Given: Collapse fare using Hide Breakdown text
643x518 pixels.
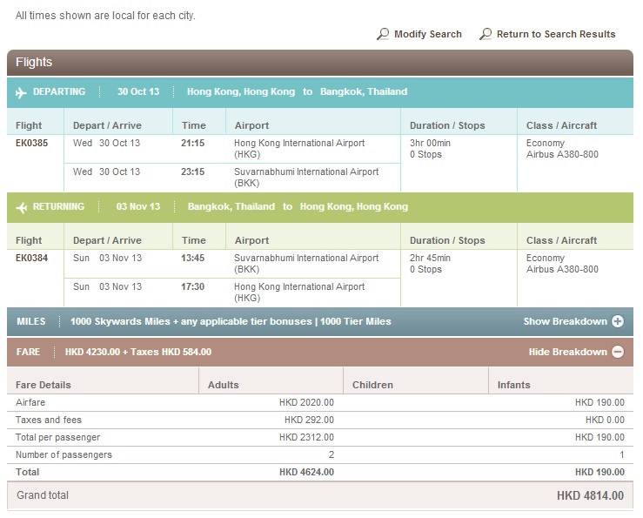Looking at the screenshot, I should point(567,352).
